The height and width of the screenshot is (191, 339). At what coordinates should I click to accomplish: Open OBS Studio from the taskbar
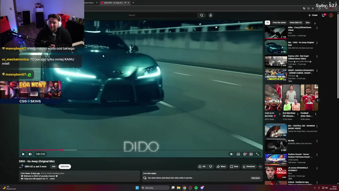tap(190, 188)
